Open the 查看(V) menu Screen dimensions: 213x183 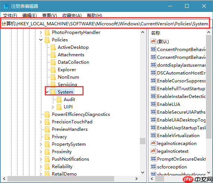50,16
